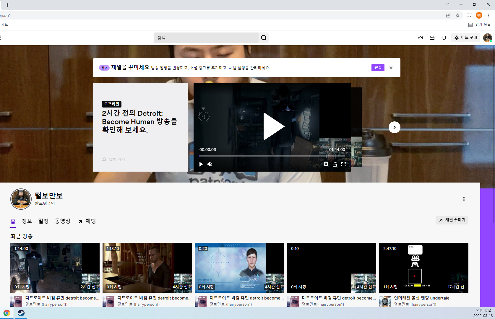Click the 언더테일 몰살 엔딩 undertale title
495x319 pixels.
pyautogui.click(x=422, y=298)
